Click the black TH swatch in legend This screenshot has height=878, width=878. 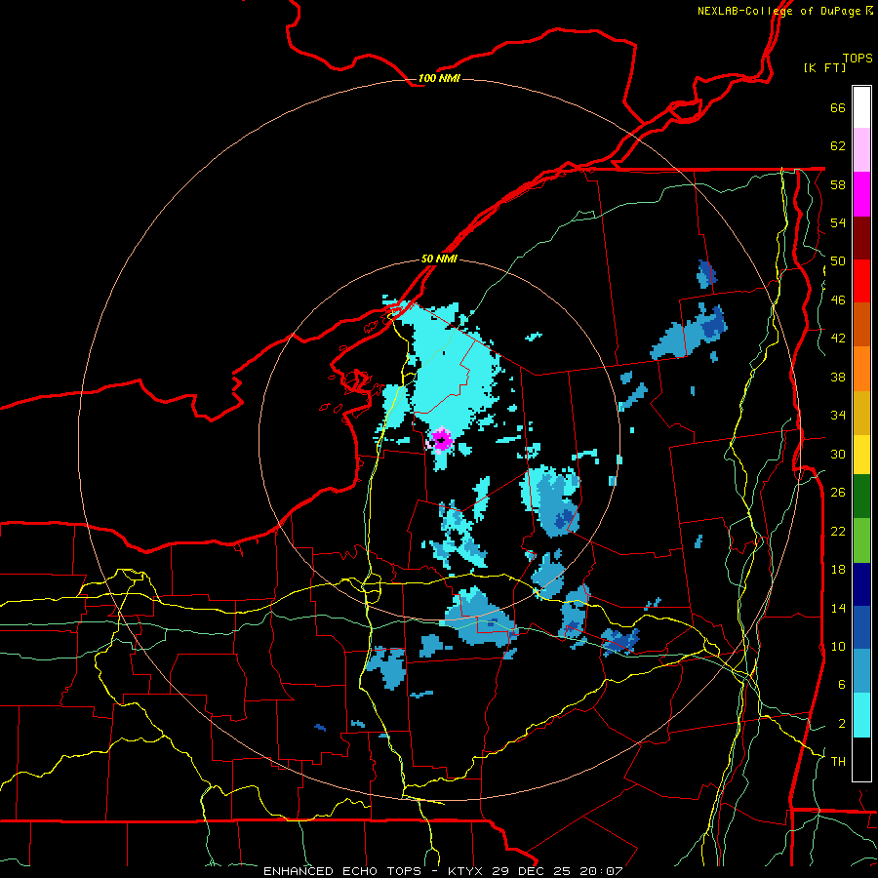(x=861, y=759)
